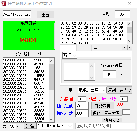
Task: Select history row 202303120909
Action: [x=26, y=72]
